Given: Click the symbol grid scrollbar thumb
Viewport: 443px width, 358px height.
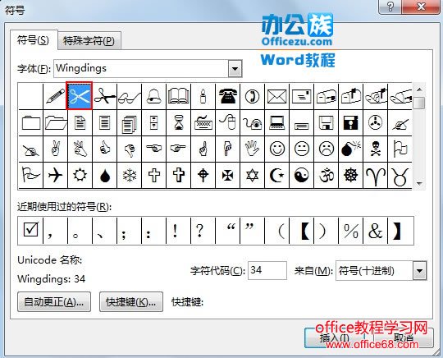Looking at the screenshot, I should (419, 103).
